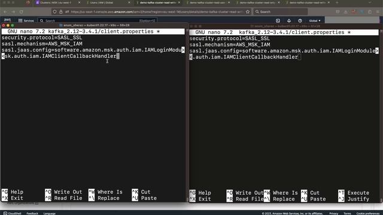Bookmark page with the star icon
383x215 pixels.
click(248, 12)
